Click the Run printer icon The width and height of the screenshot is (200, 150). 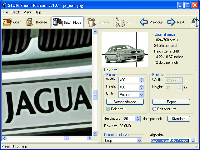click(120, 22)
